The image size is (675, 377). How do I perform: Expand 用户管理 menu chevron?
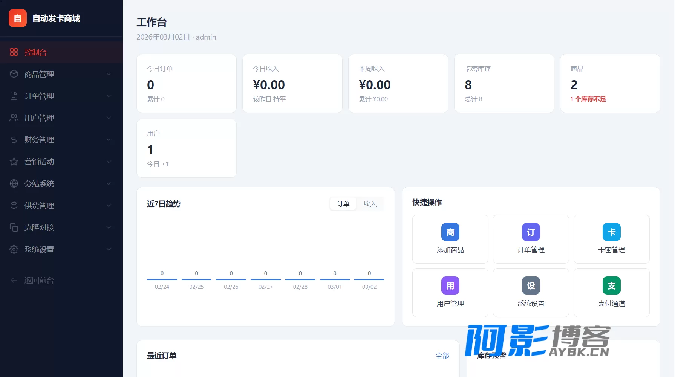click(x=109, y=118)
